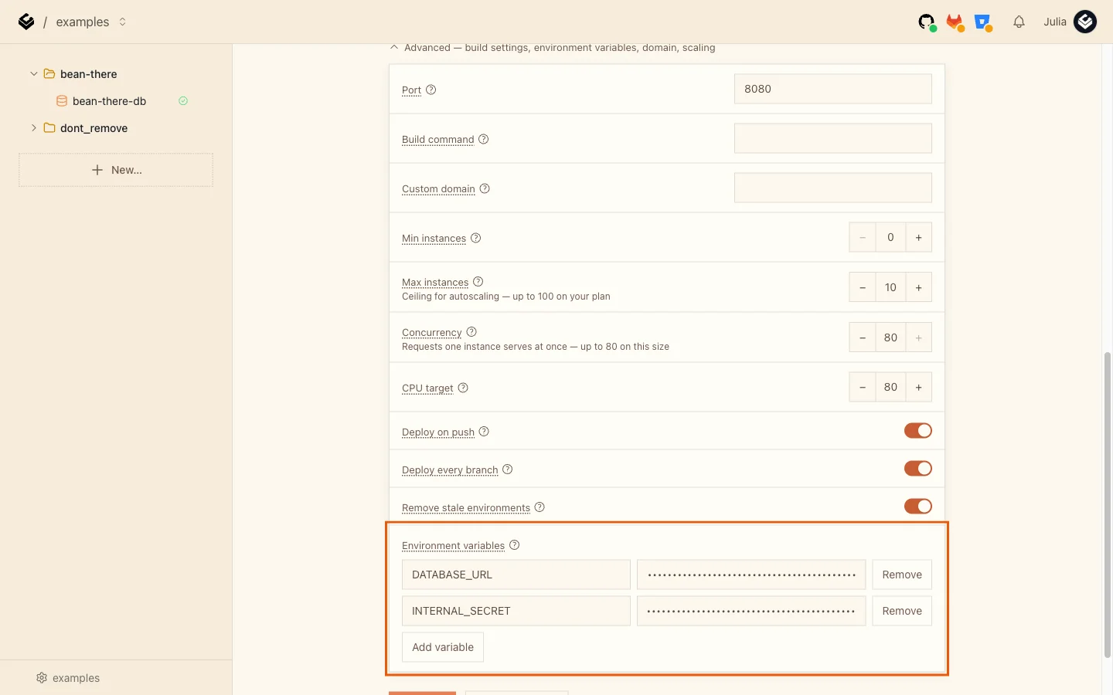
Task: Click the Min instances value 0
Action: click(x=890, y=238)
